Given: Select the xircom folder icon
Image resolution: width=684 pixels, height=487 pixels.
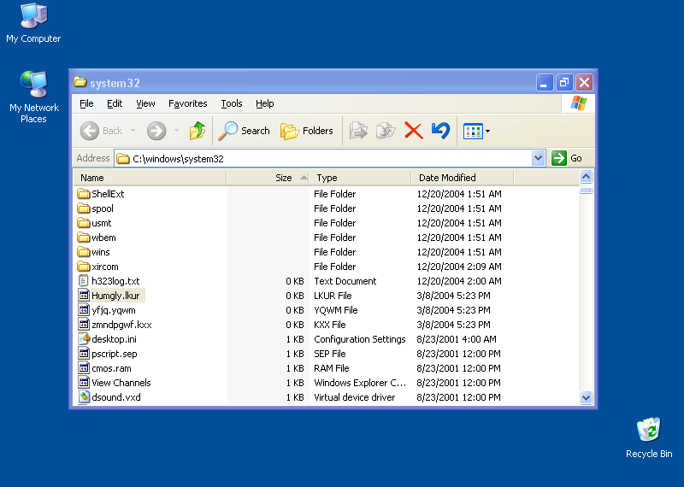Looking at the screenshot, I should pos(83,267).
